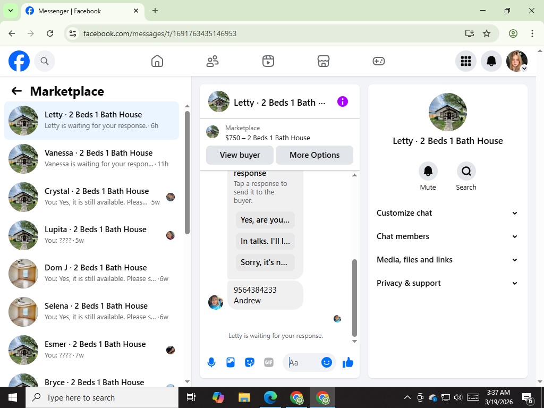The height and width of the screenshot is (408, 544).
Task: Click the View buyer button
Action: (240, 155)
